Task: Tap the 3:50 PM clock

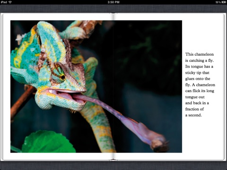Action: tap(113, 2)
